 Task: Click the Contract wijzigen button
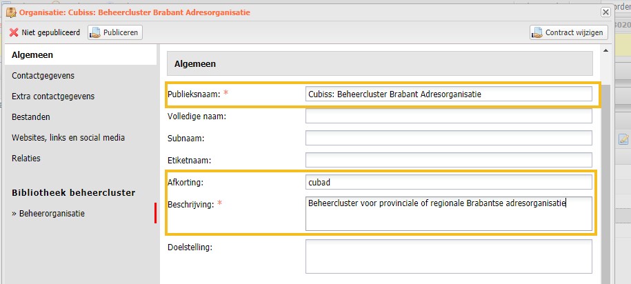pyautogui.click(x=569, y=32)
